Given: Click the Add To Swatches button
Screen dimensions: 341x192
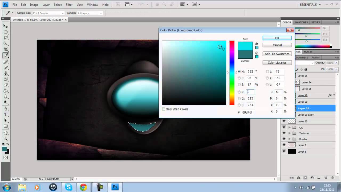Looking at the screenshot, I should [x=277, y=54].
